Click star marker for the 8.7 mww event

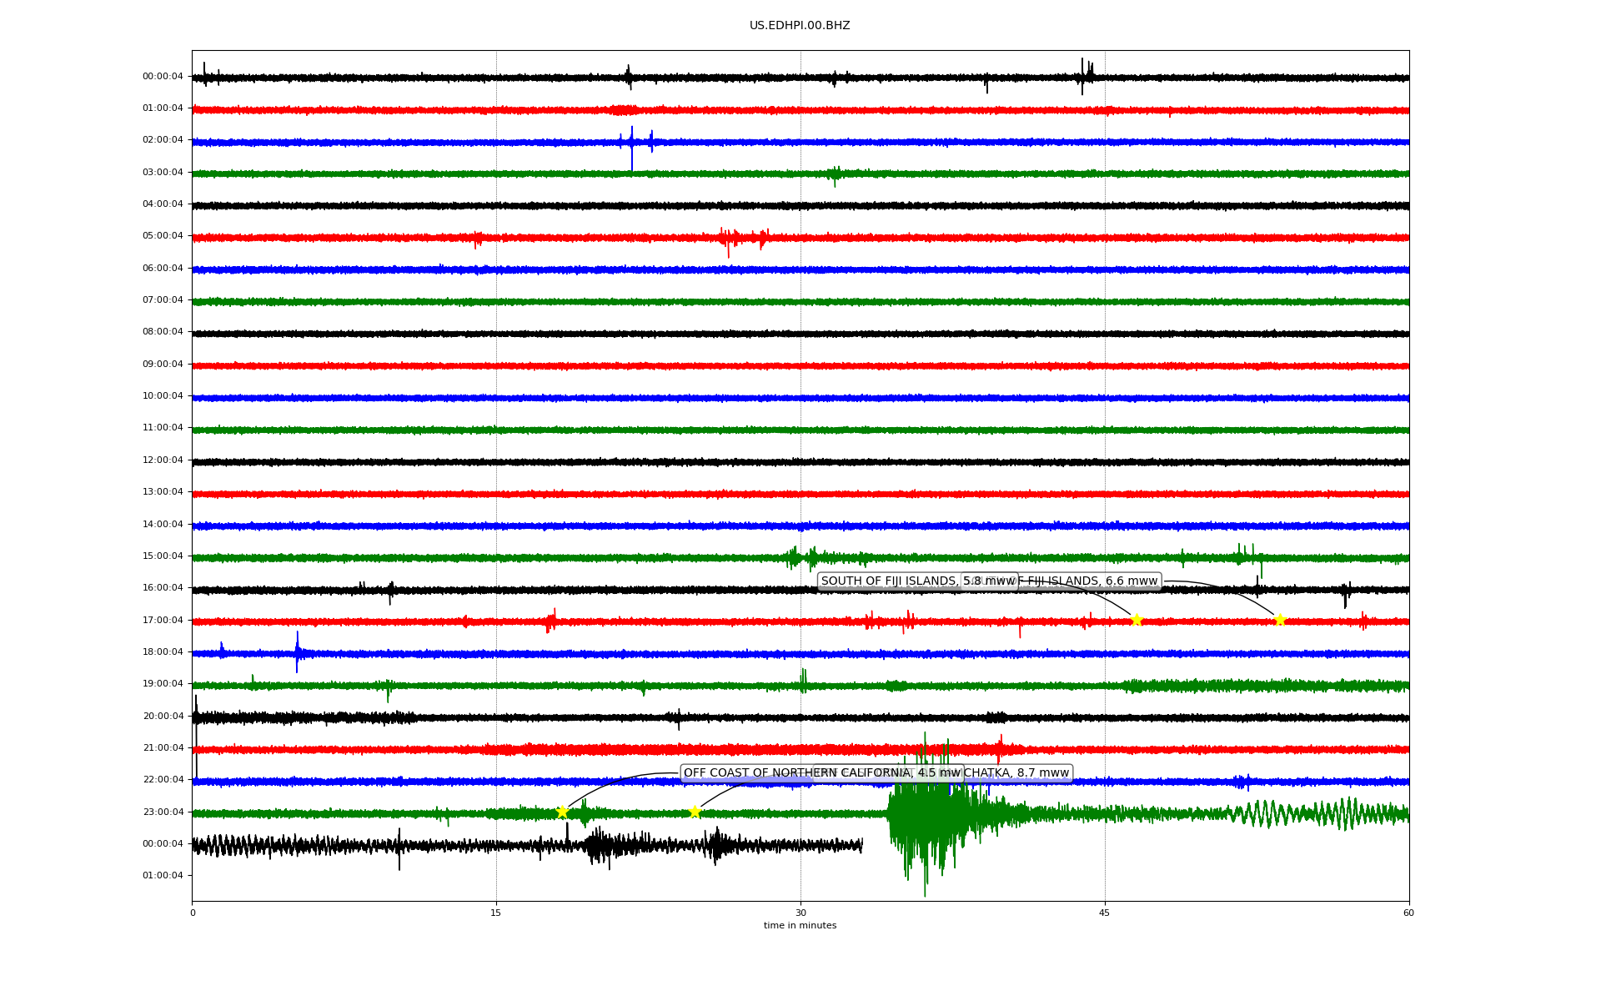[695, 812]
